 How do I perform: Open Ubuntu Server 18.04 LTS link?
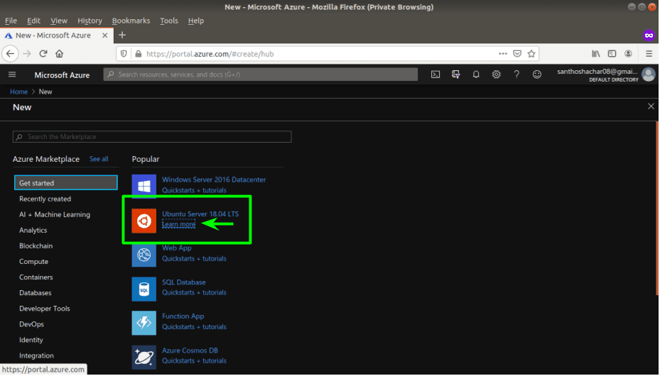(x=200, y=214)
